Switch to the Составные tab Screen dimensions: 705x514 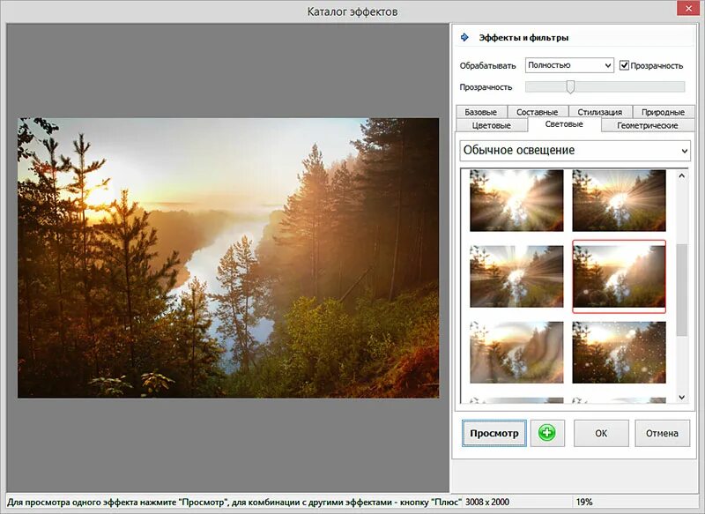pyautogui.click(x=538, y=111)
